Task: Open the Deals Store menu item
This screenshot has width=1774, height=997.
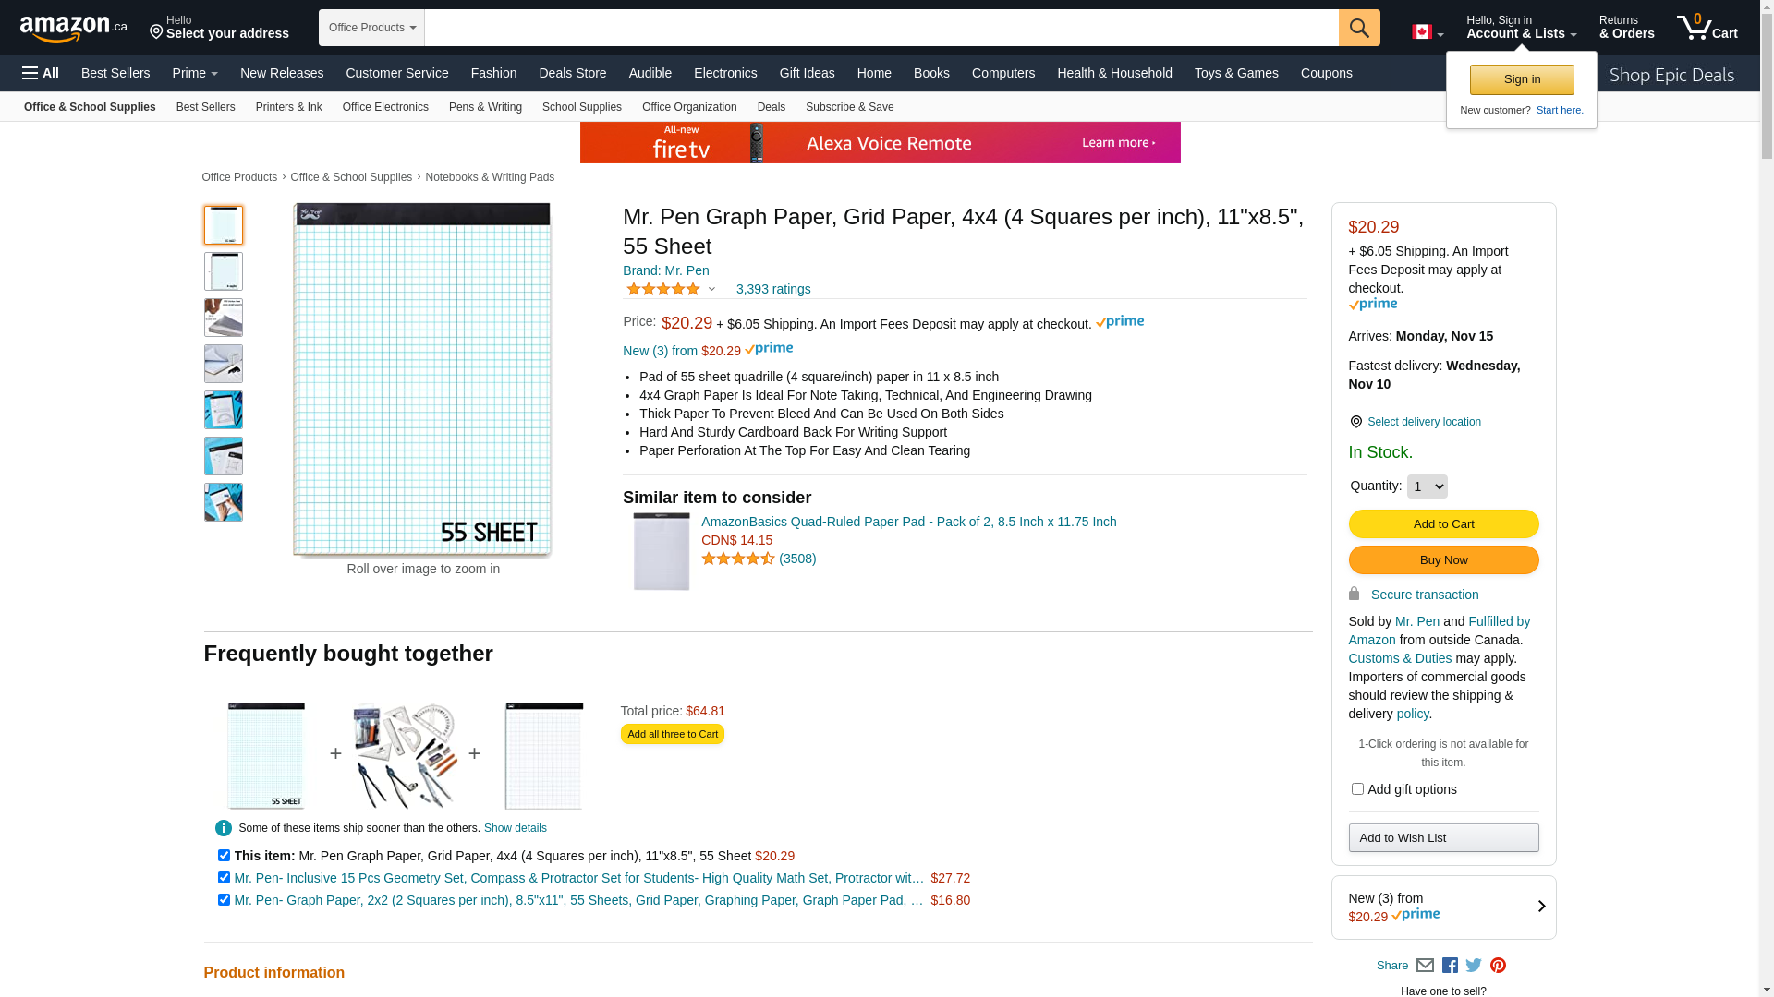Action: [572, 73]
